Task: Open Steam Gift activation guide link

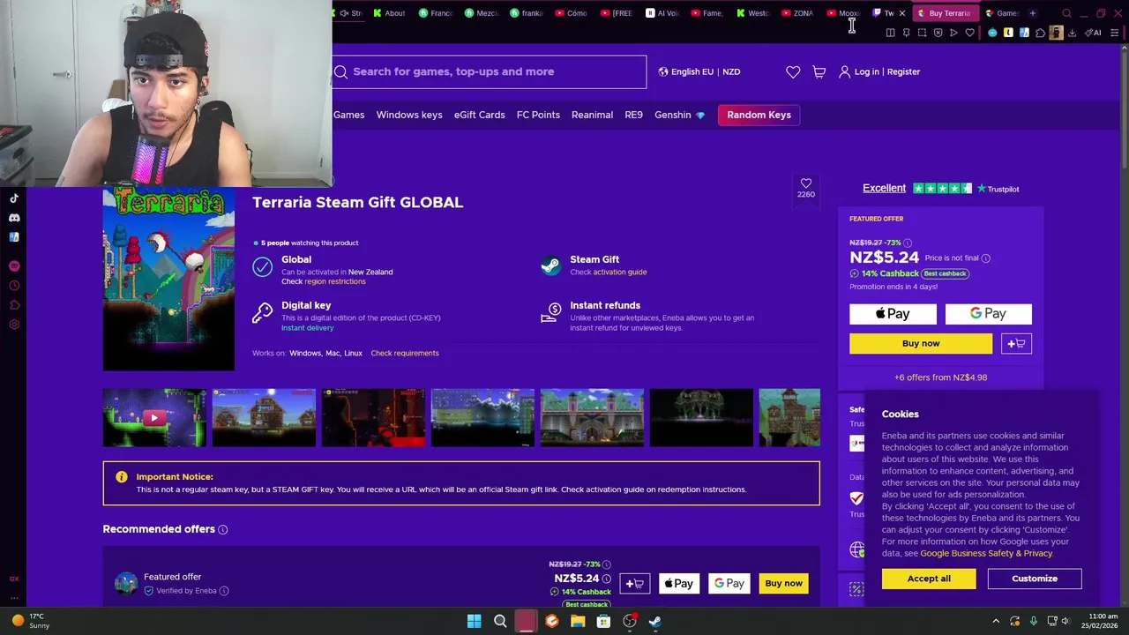Action: 620,272
